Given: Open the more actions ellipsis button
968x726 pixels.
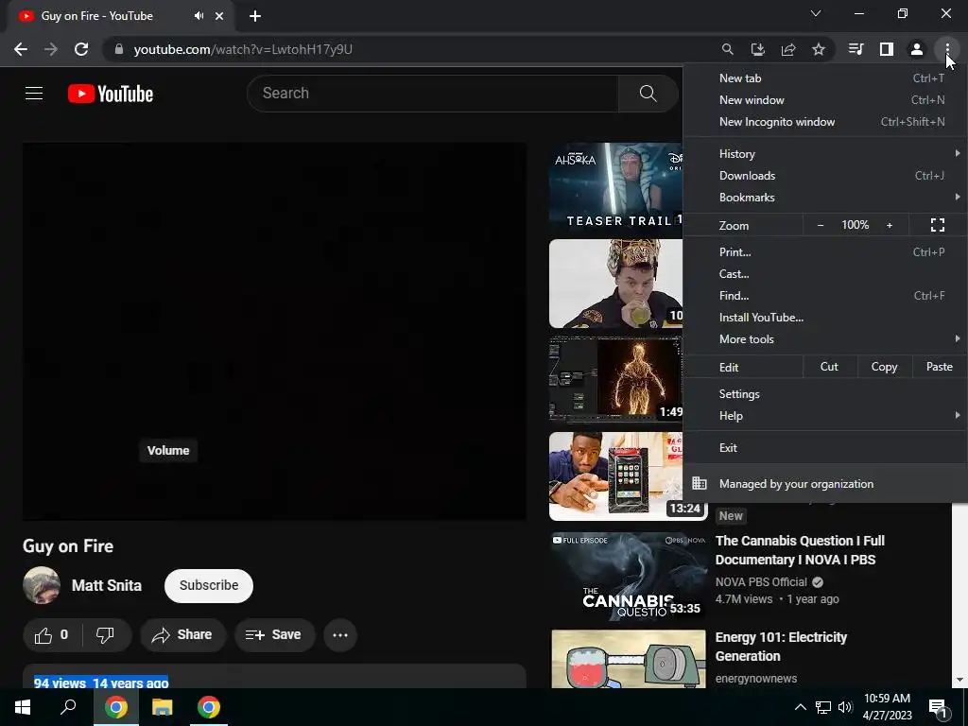Looking at the screenshot, I should click(340, 634).
